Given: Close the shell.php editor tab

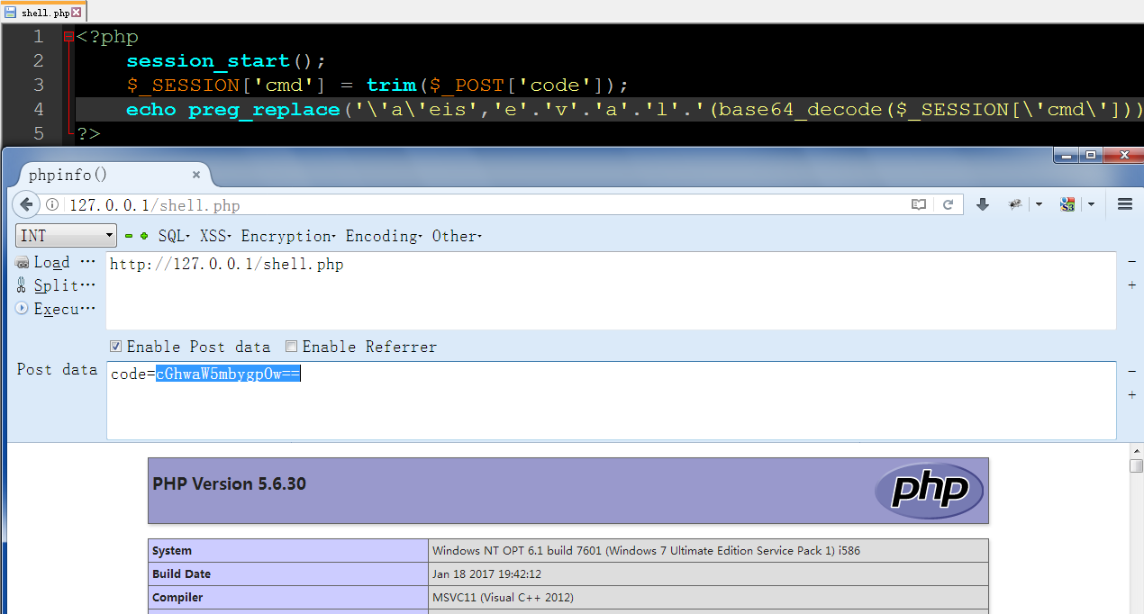Looking at the screenshot, I should [76, 13].
